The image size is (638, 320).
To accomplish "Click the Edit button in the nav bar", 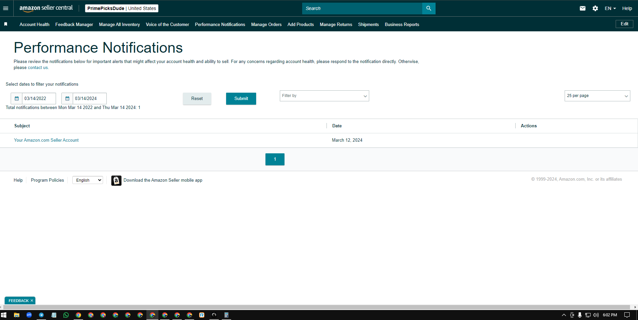I will (x=624, y=24).
